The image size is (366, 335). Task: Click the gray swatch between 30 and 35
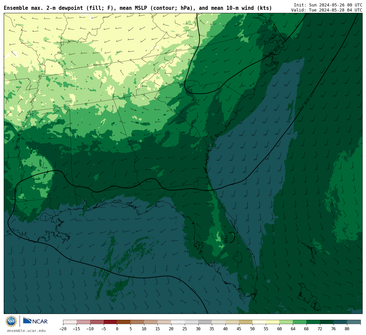(205, 322)
